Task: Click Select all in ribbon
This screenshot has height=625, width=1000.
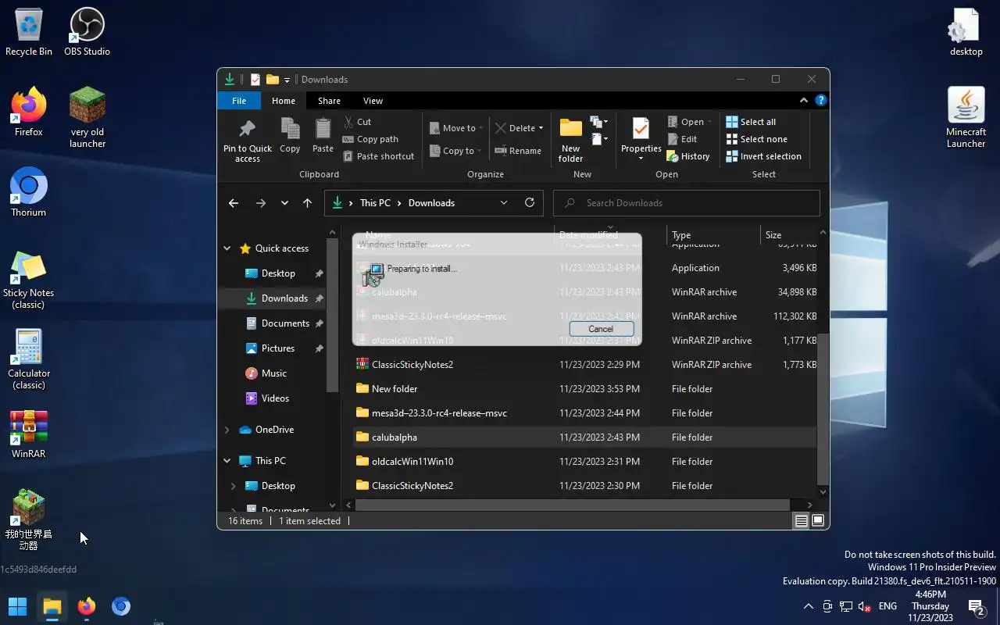Action: tap(751, 122)
